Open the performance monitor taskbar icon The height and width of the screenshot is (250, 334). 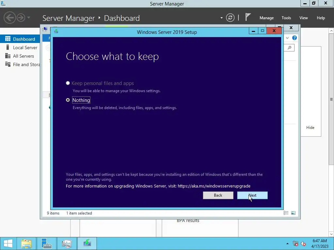[67, 243]
